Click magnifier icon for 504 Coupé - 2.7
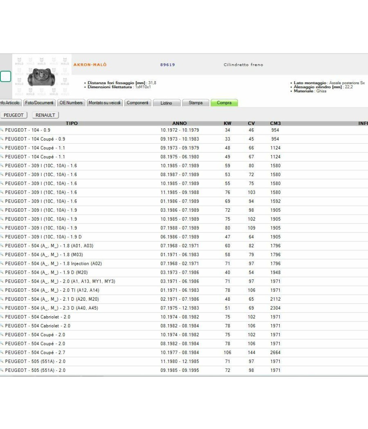Screen dimensions: 368x429 tap(1, 352)
